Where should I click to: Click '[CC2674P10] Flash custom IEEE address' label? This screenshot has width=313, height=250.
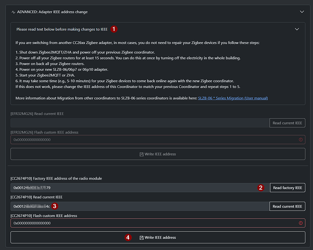(x=44, y=216)
